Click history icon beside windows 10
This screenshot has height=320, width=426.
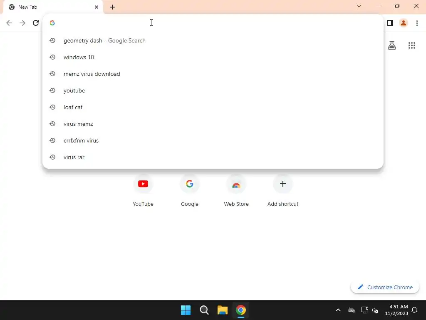[x=52, y=57]
